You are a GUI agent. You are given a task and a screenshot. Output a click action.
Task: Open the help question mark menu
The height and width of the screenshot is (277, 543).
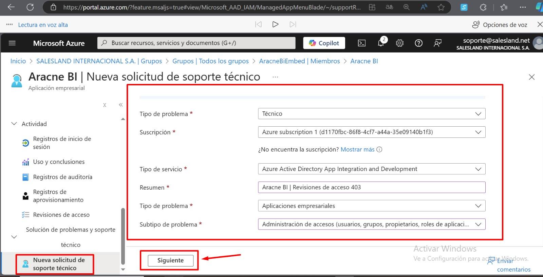tap(419, 43)
